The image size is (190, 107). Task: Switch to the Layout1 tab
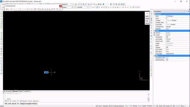click(21, 91)
